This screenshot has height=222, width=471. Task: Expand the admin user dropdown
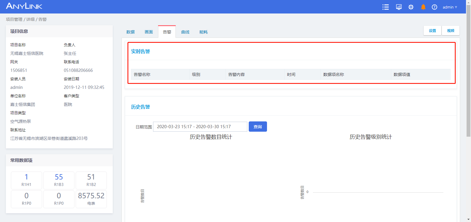point(450,7)
